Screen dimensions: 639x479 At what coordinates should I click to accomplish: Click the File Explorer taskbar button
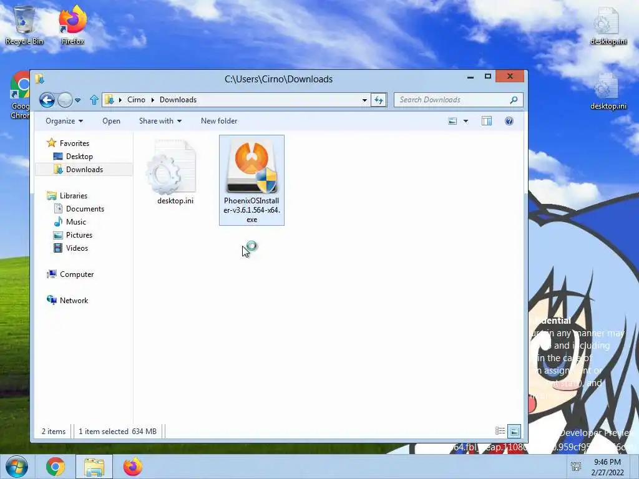[x=94, y=467]
